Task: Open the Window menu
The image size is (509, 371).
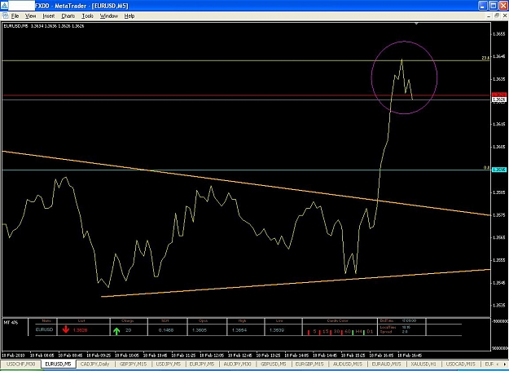Action: 109,16
